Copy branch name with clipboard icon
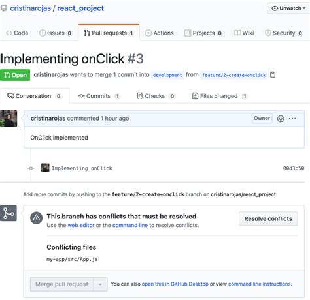Image resolution: width=310 pixels, height=300 pixels. pyautogui.click(x=273, y=74)
